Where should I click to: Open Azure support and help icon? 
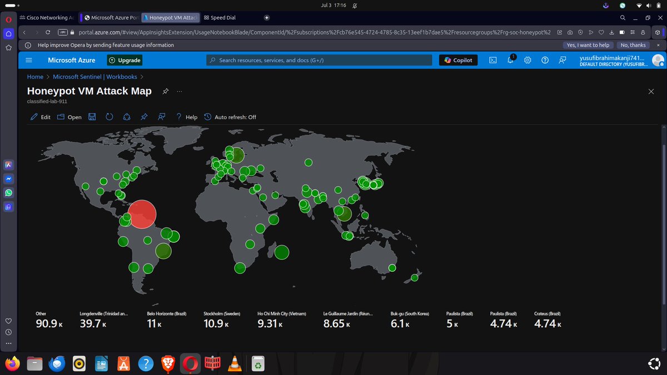[x=545, y=60]
